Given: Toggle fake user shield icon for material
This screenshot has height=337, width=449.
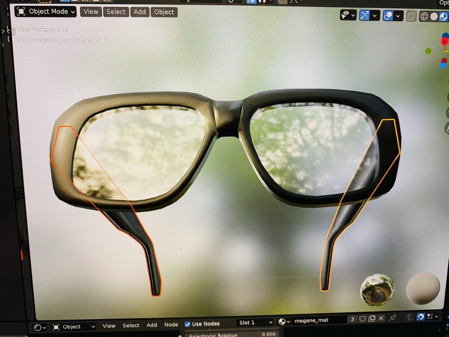Looking at the screenshot, I should (x=363, y=319).
